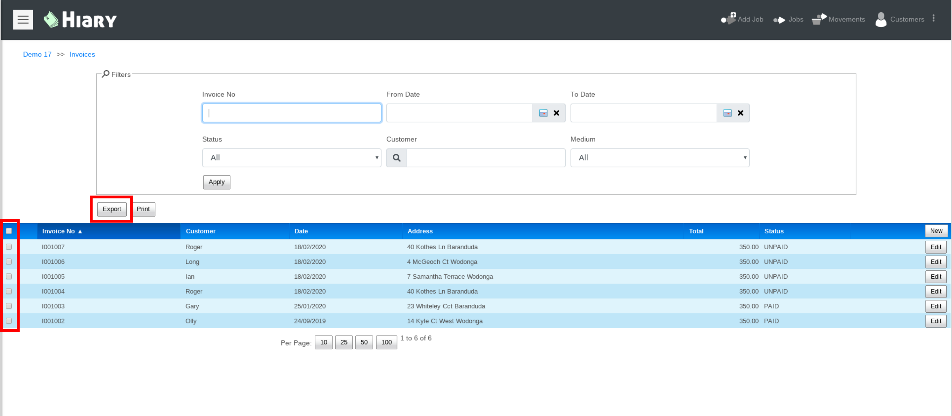Edit invoice I001006
This screenshot has width=952, height=416.
[x=935, y=262]
